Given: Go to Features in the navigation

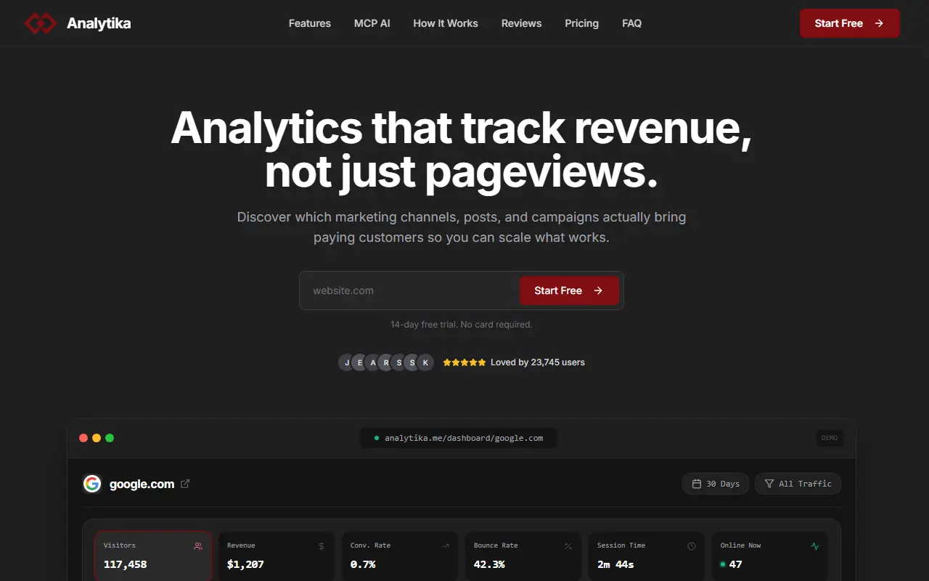Looking at the screenshot, I should [310, 23].
